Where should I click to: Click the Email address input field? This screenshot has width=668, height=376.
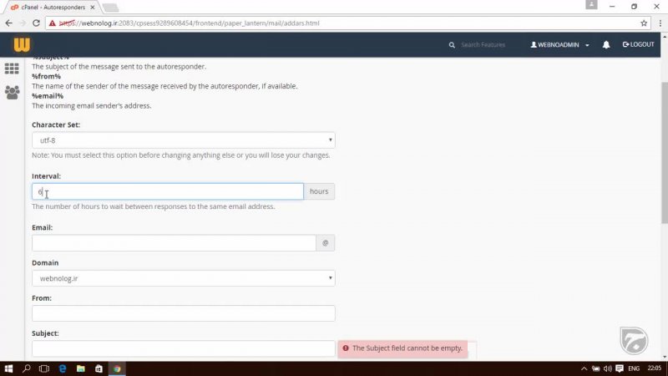174,243
